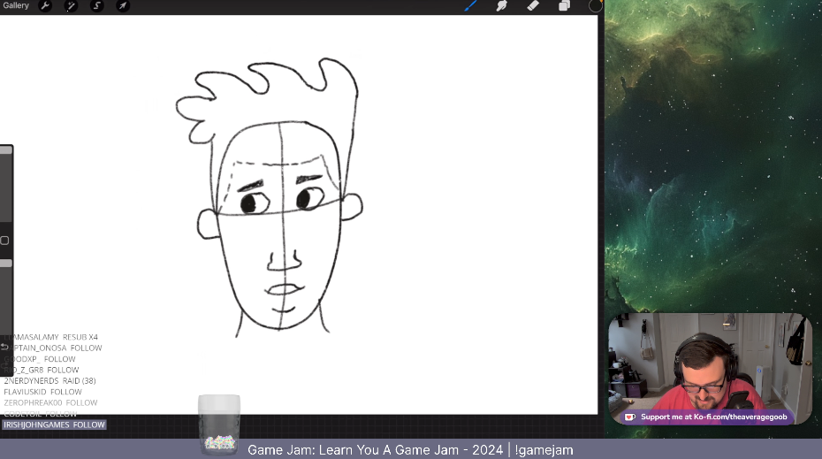Activate the Transform arrow tool

[123, 6]
